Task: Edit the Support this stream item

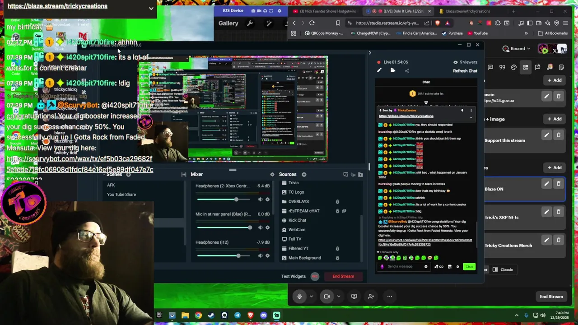Action: tap(546, 135)
